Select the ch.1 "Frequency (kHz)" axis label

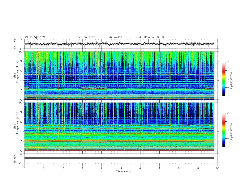(x=17, y=72)
